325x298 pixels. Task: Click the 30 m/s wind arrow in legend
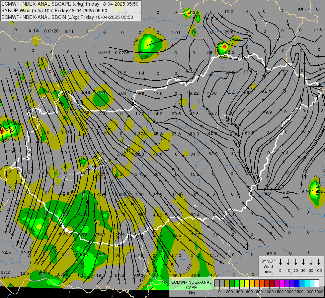click(x=303, y=262)
